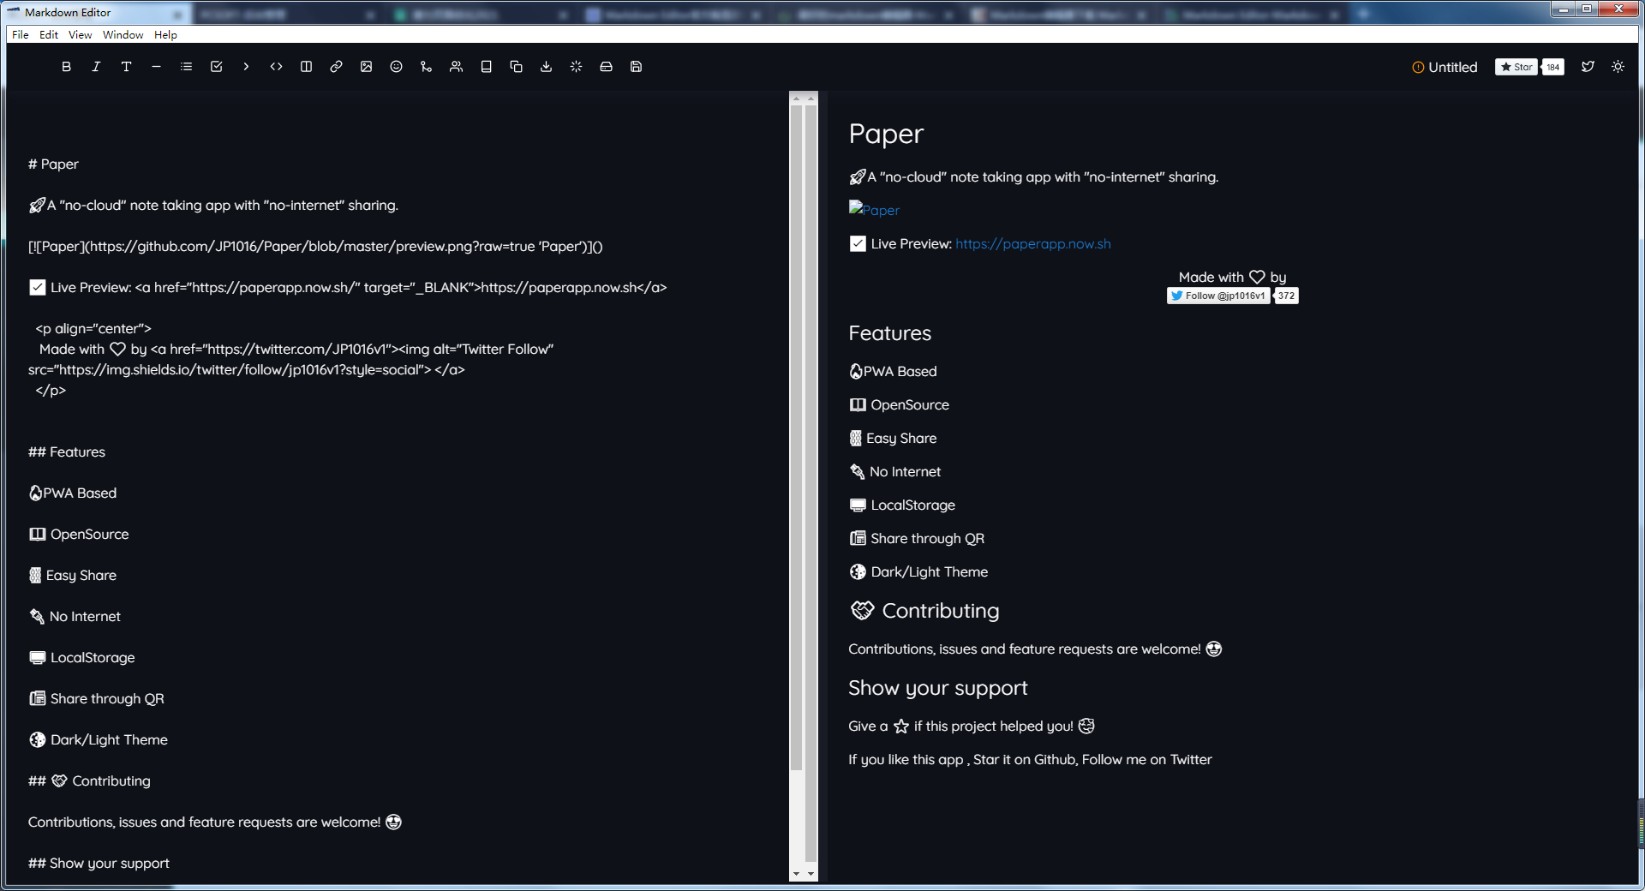
Task: Click the download icon in the toolbar
Action: point(546,67)
